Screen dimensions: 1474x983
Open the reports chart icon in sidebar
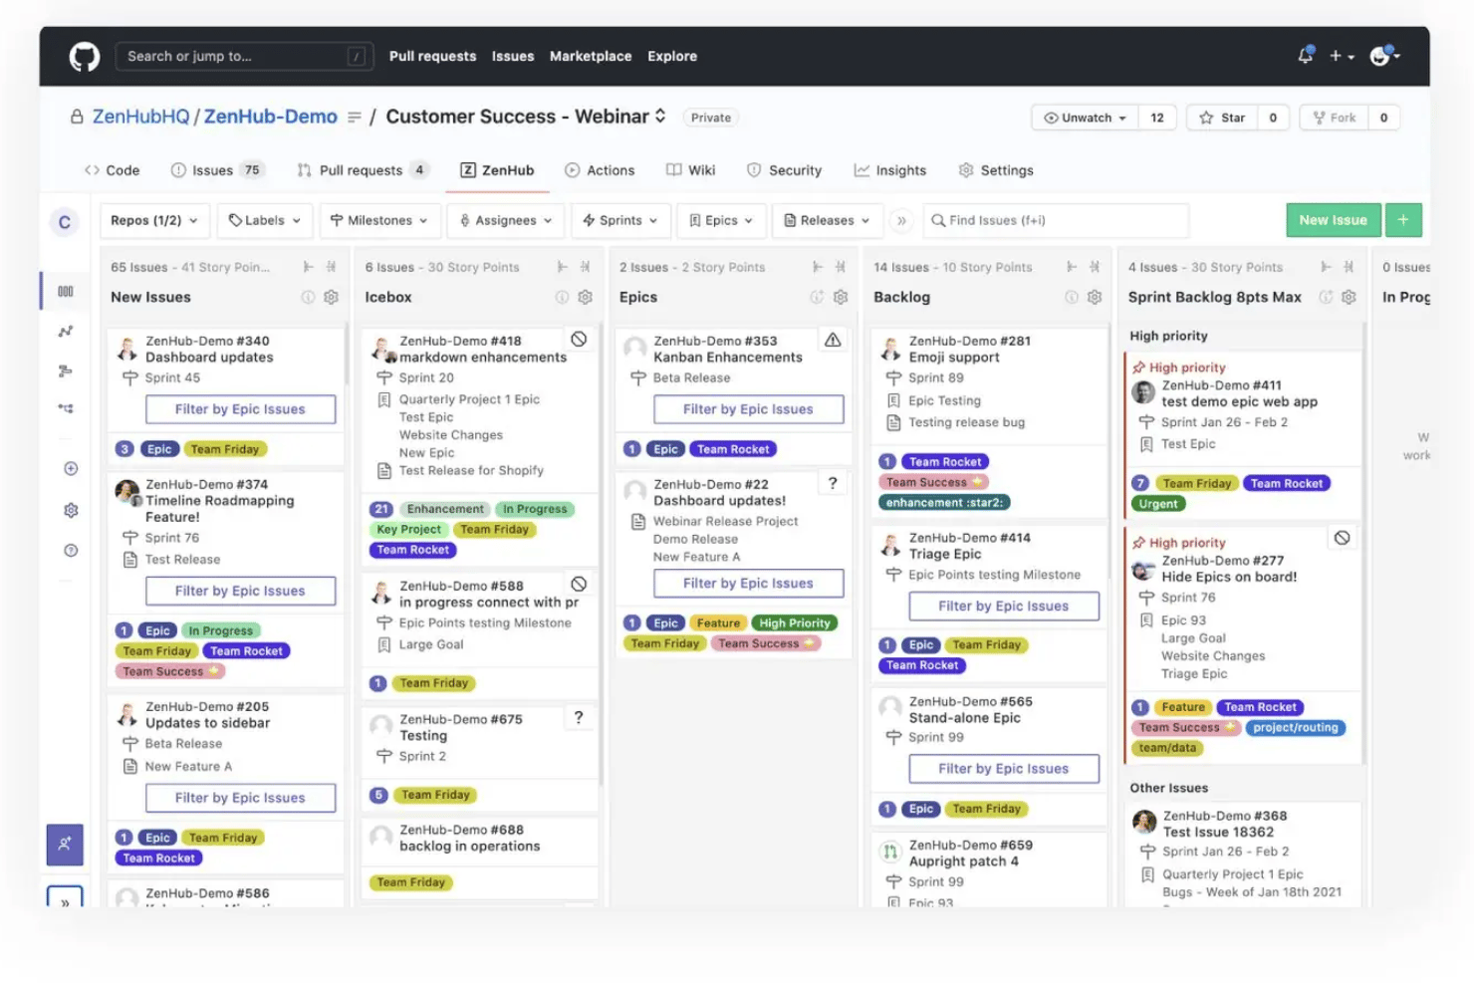[x=66, y=332]
